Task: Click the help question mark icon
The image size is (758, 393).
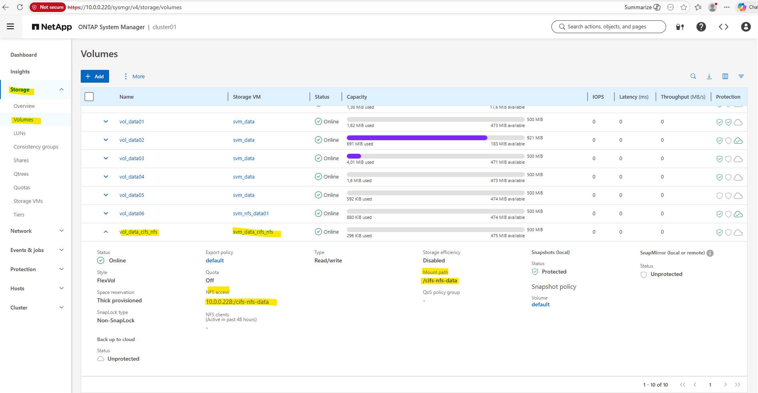Action: [x=701, y=27]
